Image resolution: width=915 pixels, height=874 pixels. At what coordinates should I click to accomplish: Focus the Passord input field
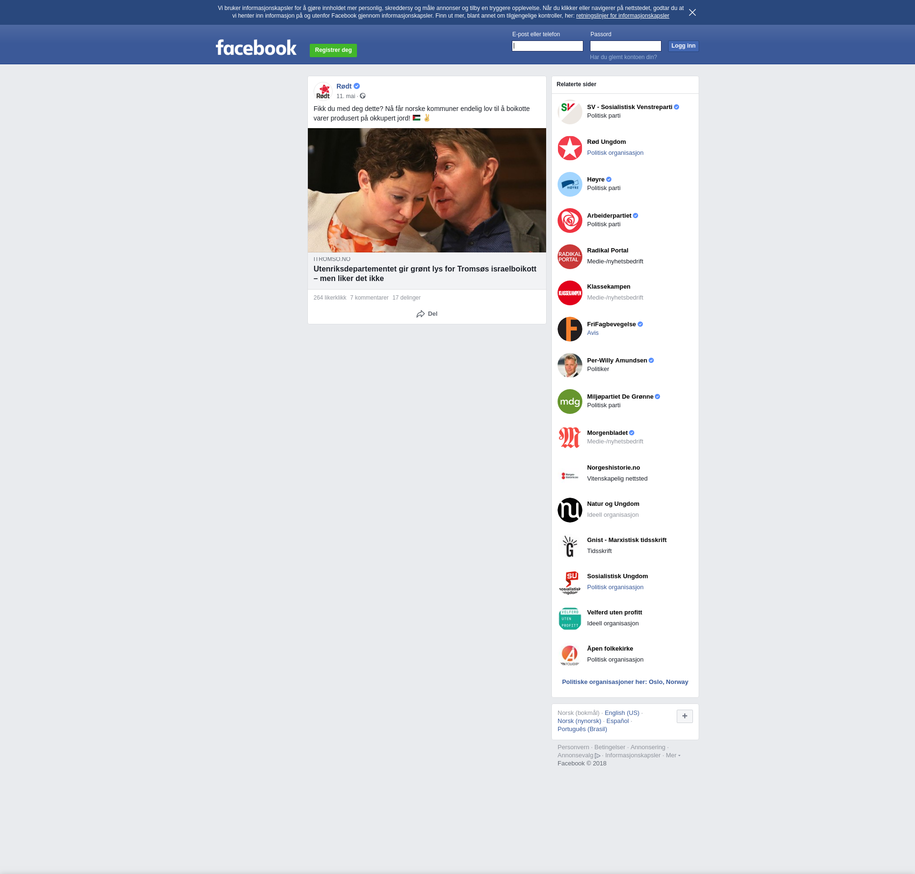626,46
